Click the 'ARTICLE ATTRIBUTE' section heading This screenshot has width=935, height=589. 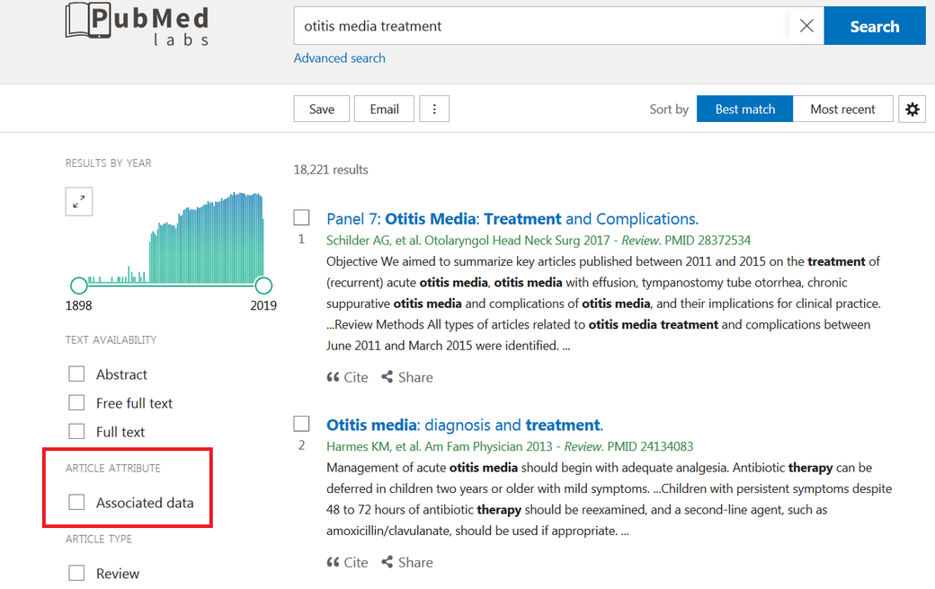[x=112, y=468]
